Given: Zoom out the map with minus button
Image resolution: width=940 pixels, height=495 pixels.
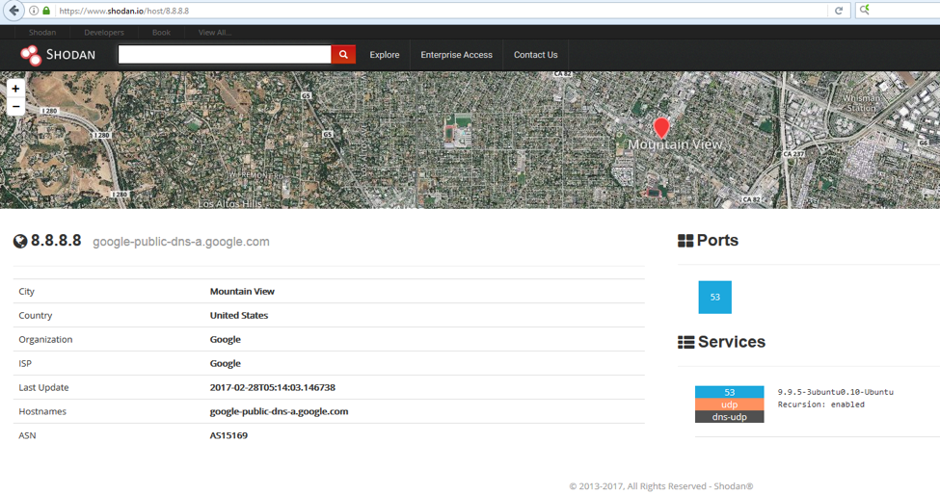Looking at the screenshot, I should [x=15, y=107].
